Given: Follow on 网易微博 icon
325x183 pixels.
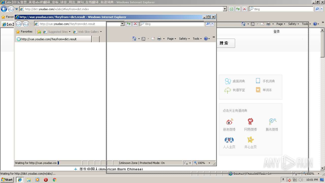Looking at the screenshot, I should tap(250, 121).
